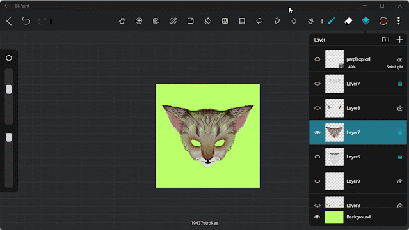This screenshot has width=409, height=230.
Task: Select the ellipse lasso selection tool
Action: 259,21
